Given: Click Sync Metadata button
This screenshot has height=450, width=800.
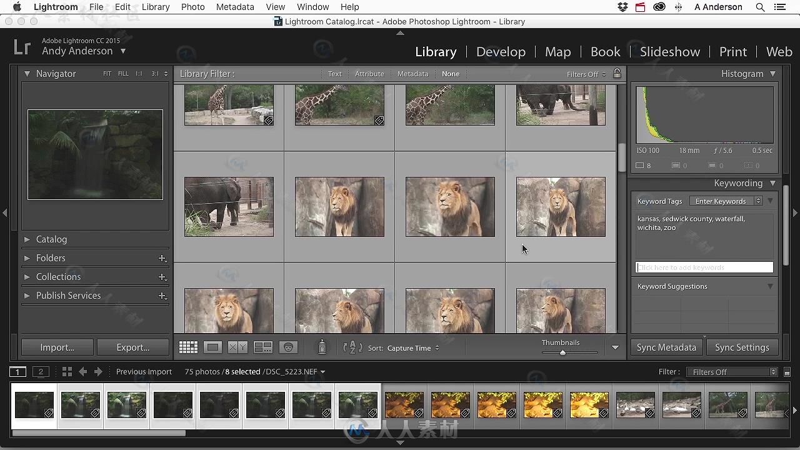Looking at the screenshot, I should pyautogui.click(x=666, y=347).
